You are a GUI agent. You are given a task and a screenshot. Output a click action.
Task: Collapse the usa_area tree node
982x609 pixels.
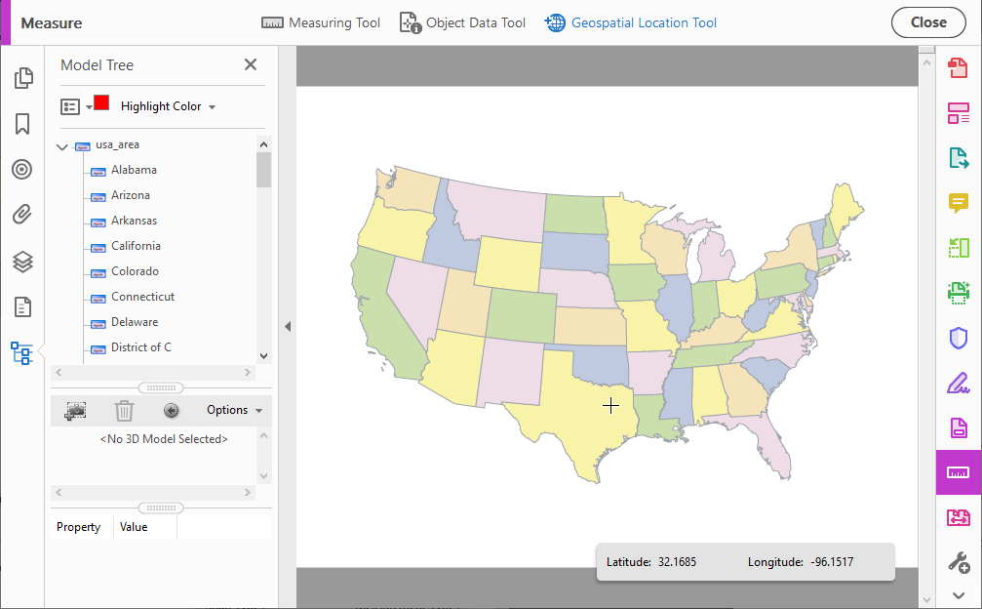pos(62,147)
